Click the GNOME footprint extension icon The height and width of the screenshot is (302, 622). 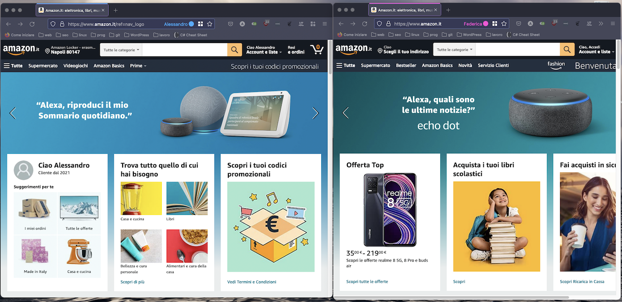coord(290,24)
